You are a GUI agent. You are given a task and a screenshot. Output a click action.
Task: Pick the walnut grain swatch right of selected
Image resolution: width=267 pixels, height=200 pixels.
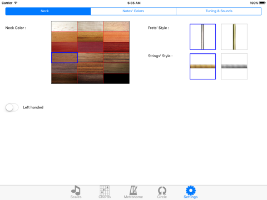[90, 58]
